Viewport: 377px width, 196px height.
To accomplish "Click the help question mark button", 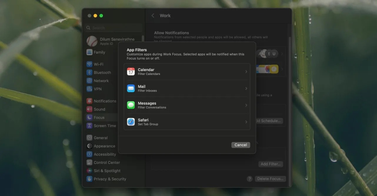I will click(250, 179).
